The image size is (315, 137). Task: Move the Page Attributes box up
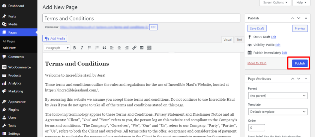pos(293,79)
